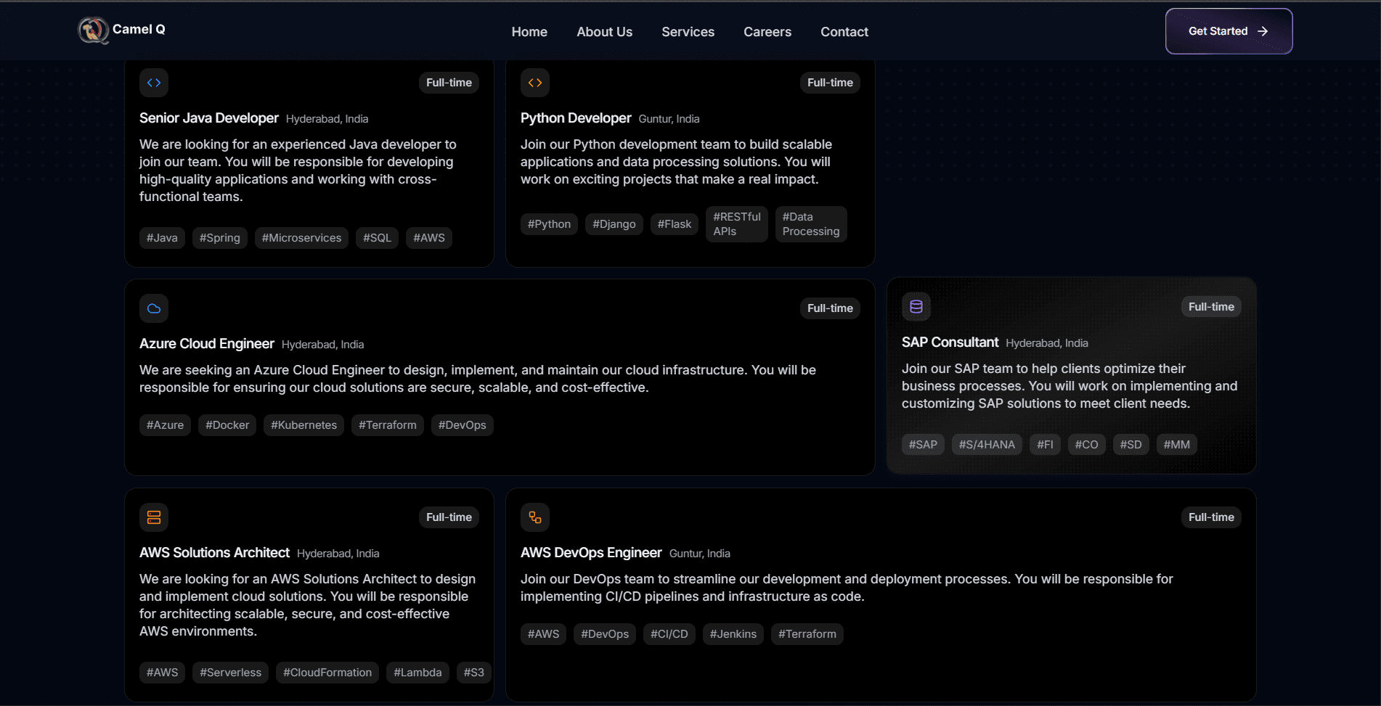Click the #CO tag
1381x706 pixels.
point(1086,445)
